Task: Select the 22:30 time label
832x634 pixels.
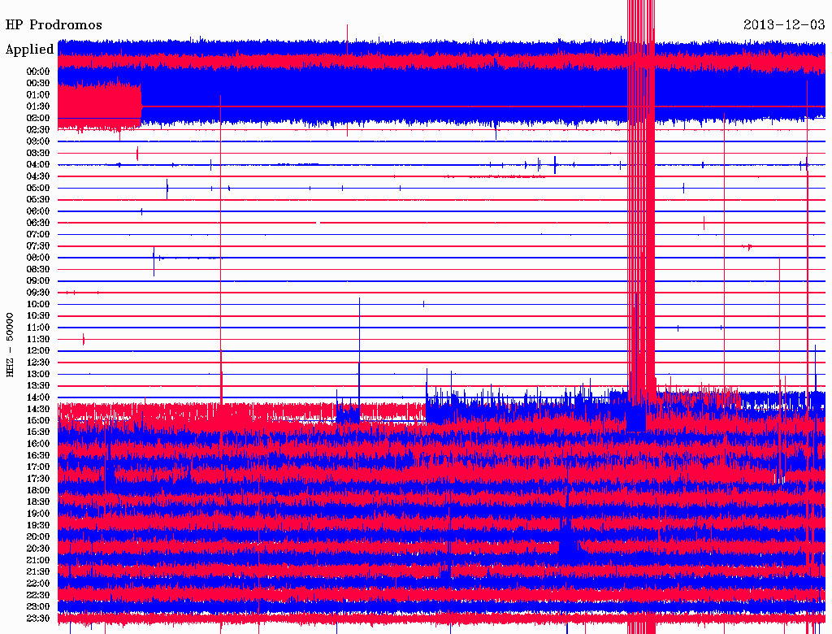Action: coord(38,595)
